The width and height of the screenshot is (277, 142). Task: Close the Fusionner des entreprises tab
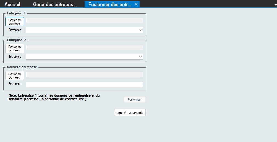pos(136,4)
